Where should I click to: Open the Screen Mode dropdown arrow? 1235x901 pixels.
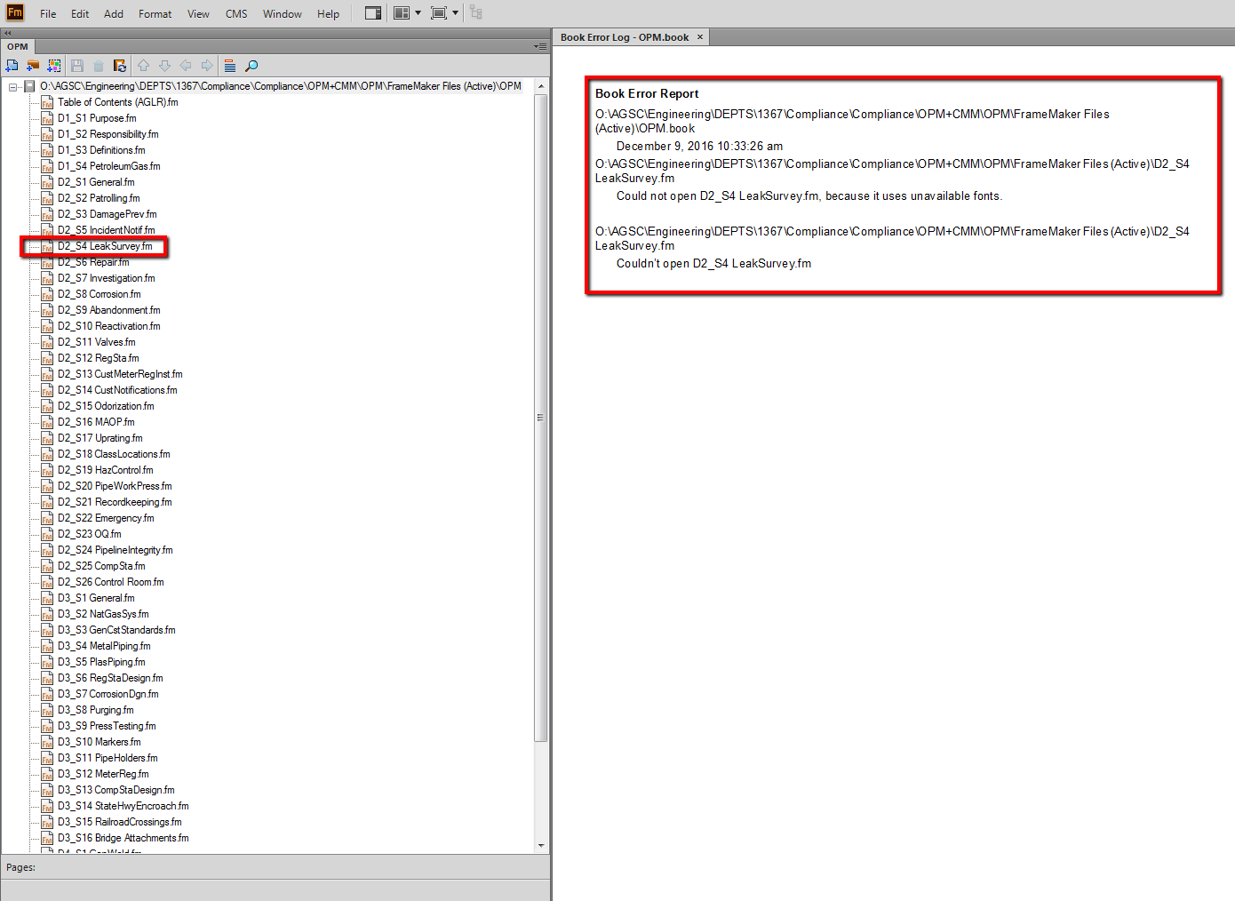pyautogui.click(x=455, y=13)
